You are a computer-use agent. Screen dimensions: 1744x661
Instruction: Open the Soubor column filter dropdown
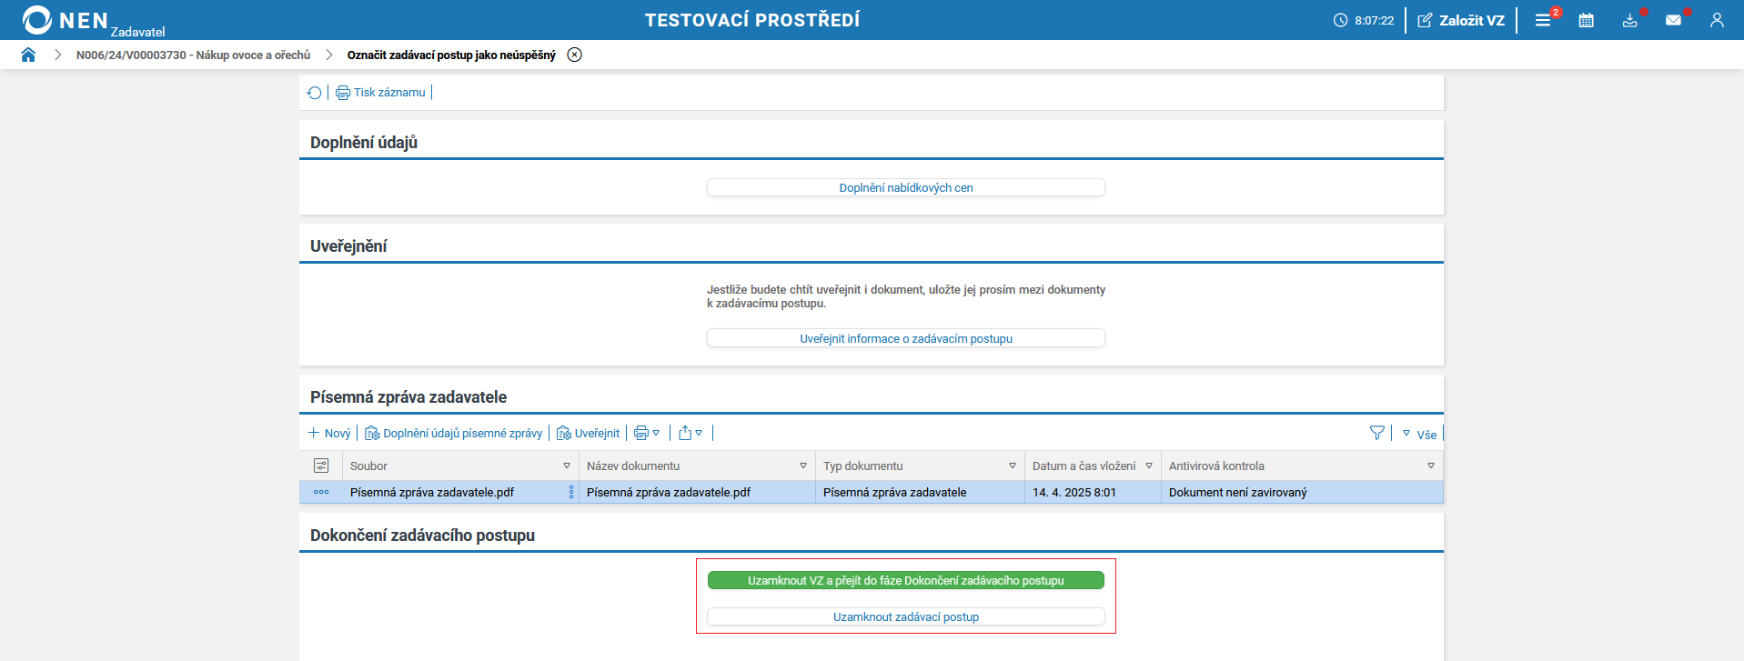point(567,466)
